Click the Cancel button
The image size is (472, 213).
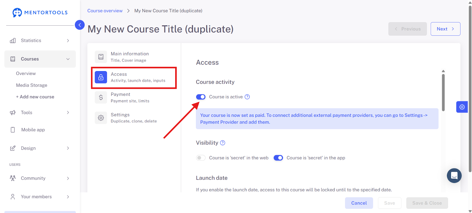pos(359,203)
